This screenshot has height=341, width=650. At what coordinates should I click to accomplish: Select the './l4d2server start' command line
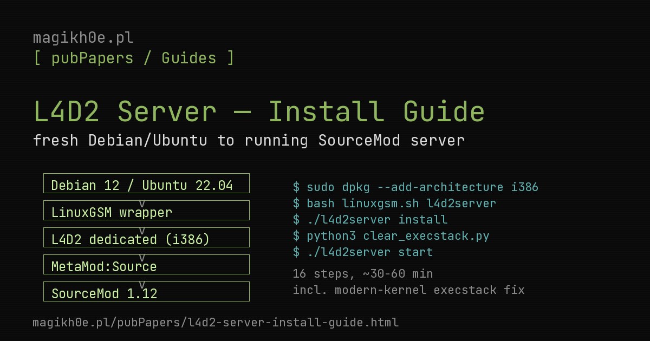363,252
